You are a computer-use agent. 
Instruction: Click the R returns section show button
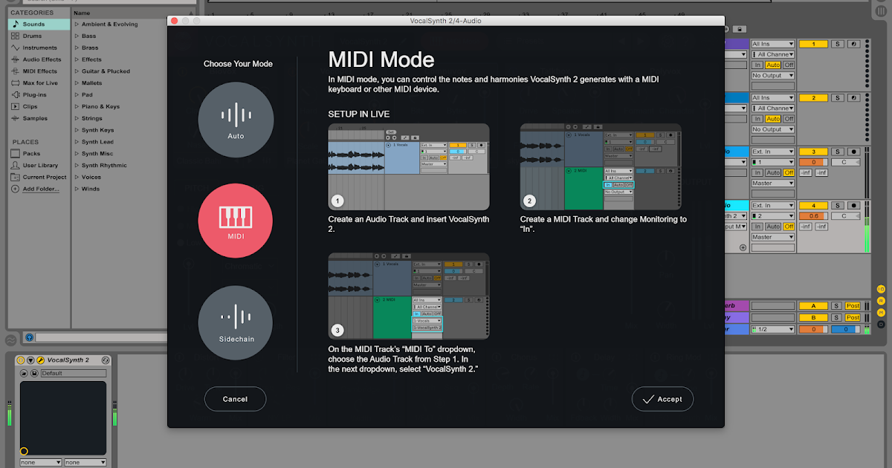pyautogui.click(x=882, y=301)
